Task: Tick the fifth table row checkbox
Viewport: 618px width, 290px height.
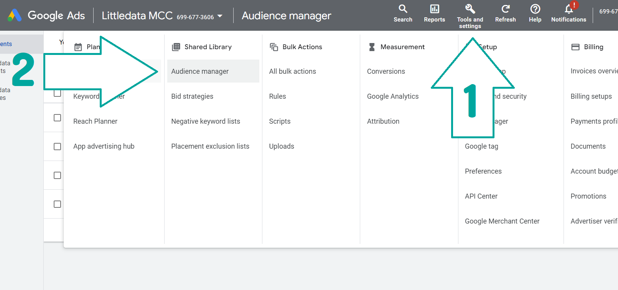Action: 57,204
